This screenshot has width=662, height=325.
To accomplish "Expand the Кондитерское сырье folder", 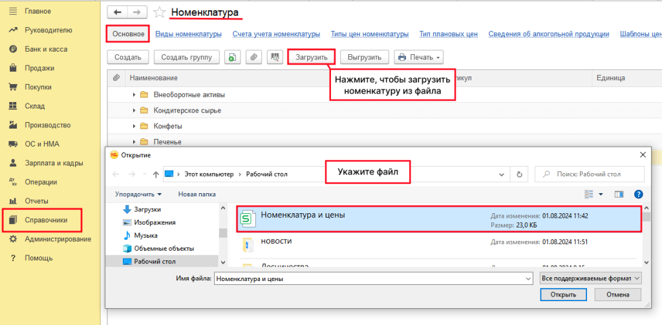I will [134, 110].
